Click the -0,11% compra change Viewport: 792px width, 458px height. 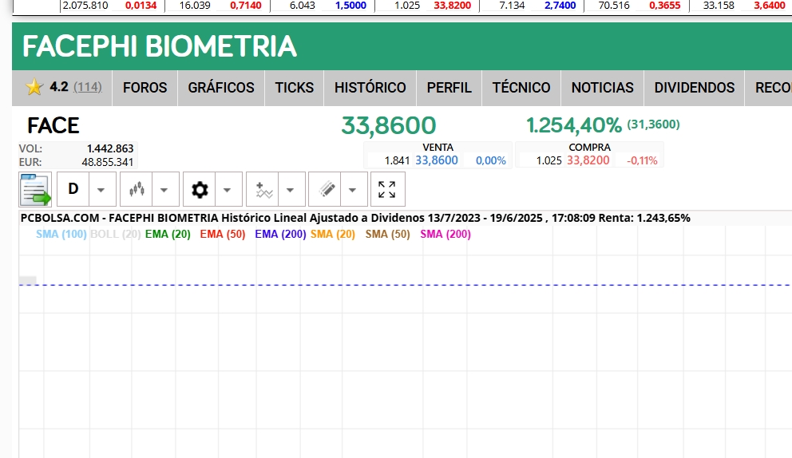click(x=642, y=160)
